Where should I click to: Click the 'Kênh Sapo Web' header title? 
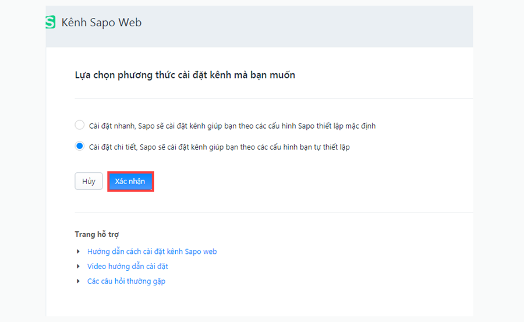point(101,22)
